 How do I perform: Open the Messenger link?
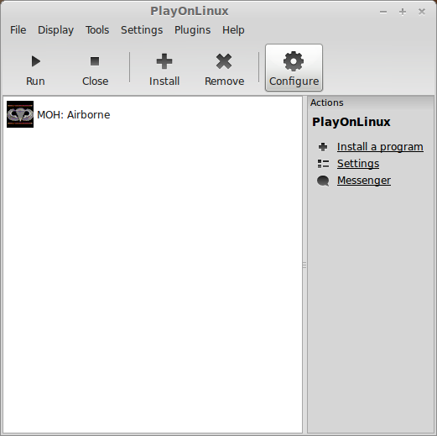pyautogui.click(x=364, y=181)
